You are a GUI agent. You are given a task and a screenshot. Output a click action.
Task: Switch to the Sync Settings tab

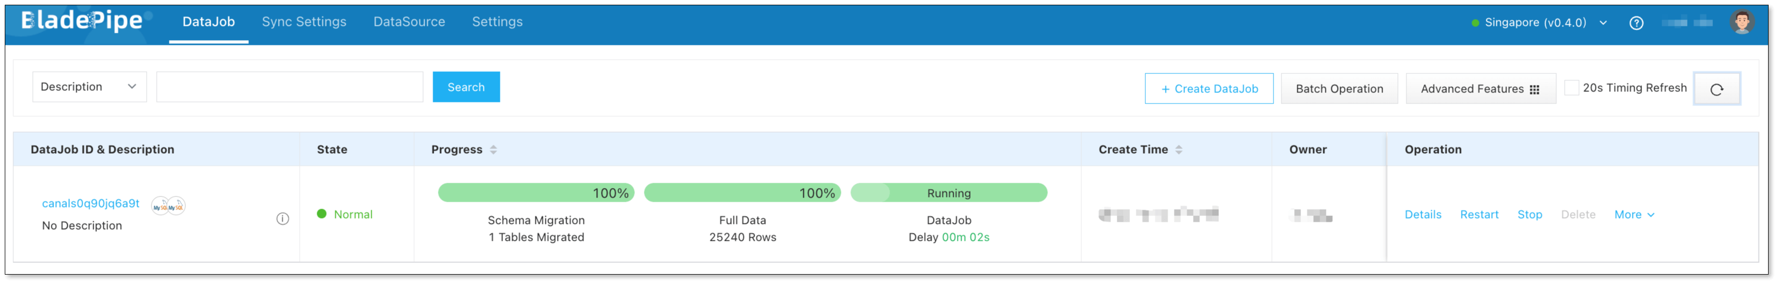(304, 22)
